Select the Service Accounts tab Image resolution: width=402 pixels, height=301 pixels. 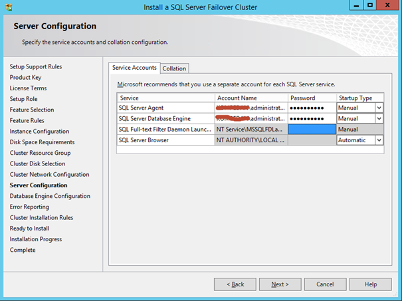[x=134, y=68]
